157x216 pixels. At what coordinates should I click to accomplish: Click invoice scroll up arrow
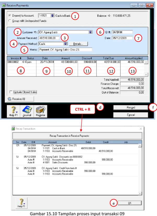click(x=146, y=62)
